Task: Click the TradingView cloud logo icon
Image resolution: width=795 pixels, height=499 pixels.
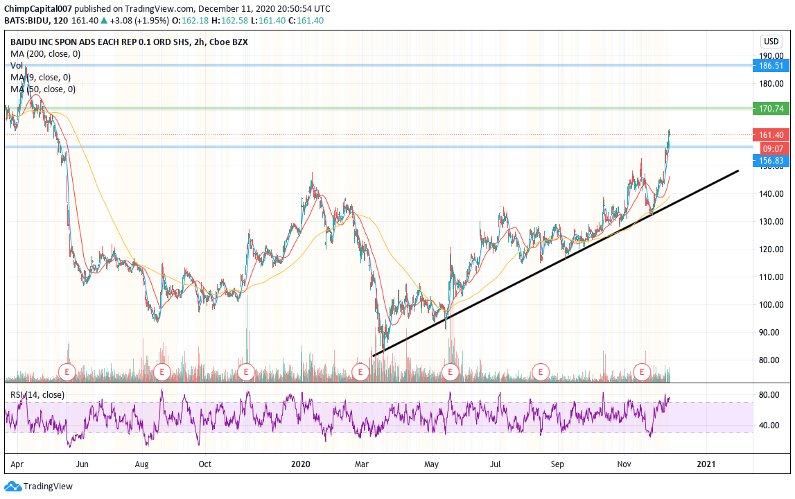Action: 12,487
